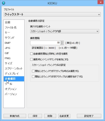Click the 設定範囲は [ 1 - 36000 ] text
Viewport: 105px width, 121px height.
click(44, 48)
